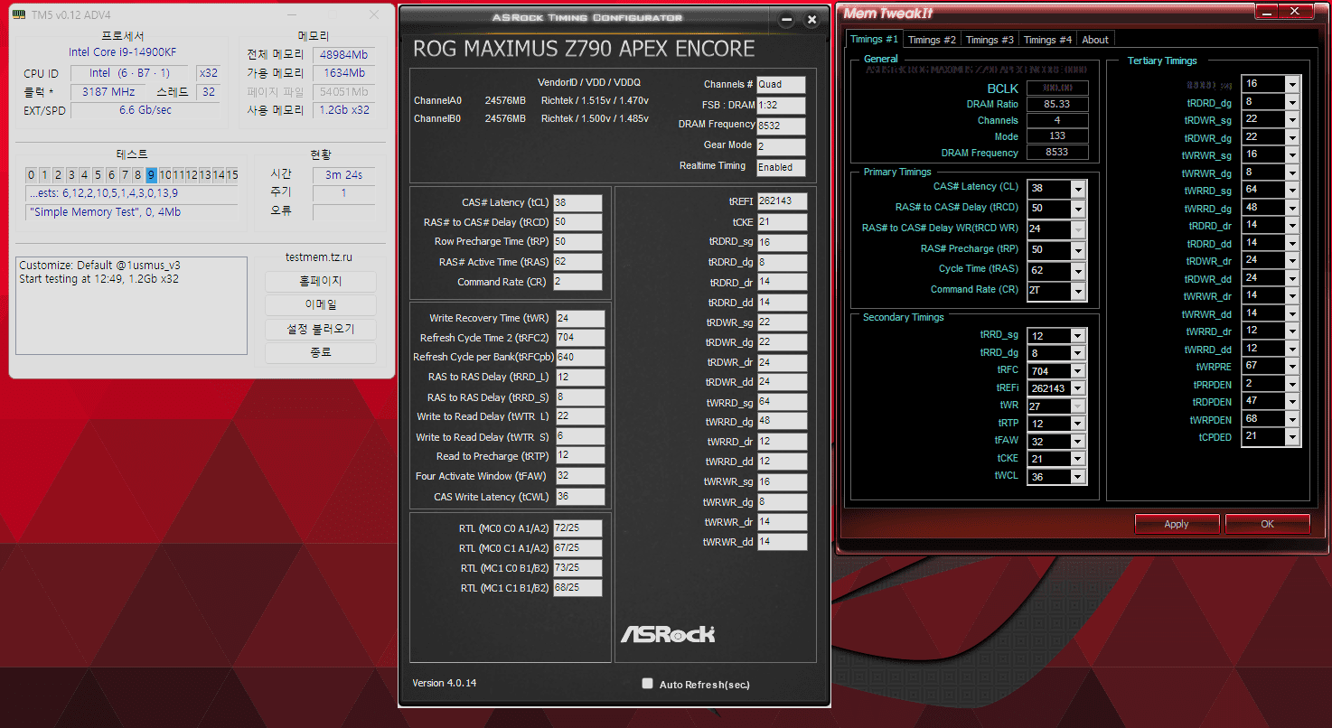
Task: Click the tREFI field in Timing Configurator
Action: [x=782, y=201]
